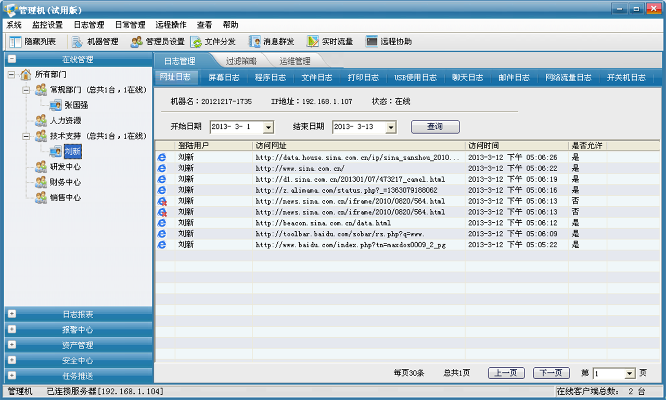
Task: Open the 开始日期 date dropdown
Action: tap(268, 127)
